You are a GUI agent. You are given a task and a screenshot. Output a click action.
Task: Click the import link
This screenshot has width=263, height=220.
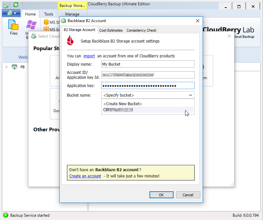coord(89,56)
